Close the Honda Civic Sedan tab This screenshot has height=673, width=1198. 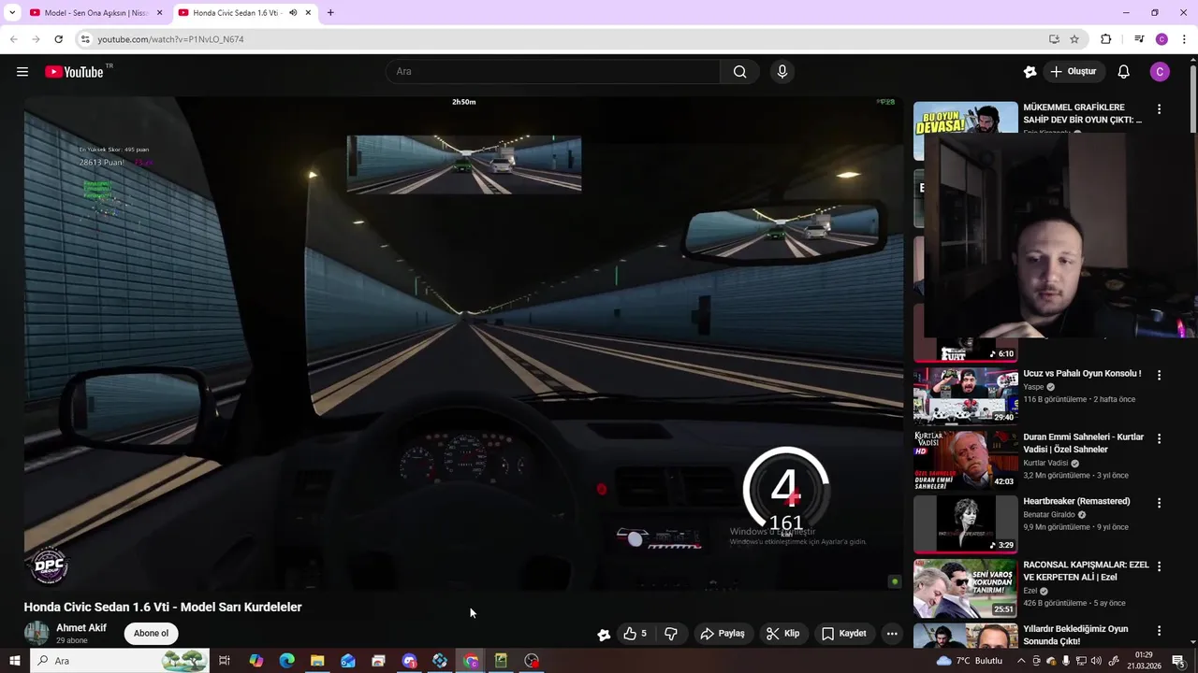pos(307,13)
